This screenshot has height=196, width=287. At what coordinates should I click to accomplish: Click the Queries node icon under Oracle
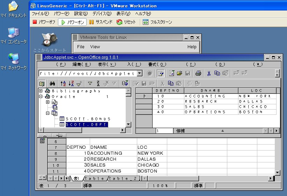(x=54, y=107)
